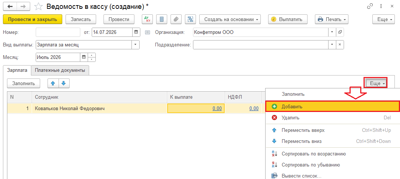Image resolution: width=400 pixels, height=179 pixels.
Task: Choose Переместить вниз in menu
Action: [333, 141]
